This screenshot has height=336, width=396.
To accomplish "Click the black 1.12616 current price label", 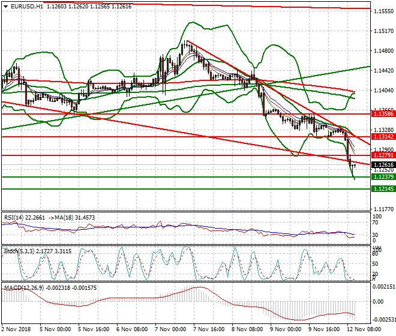I will point(383,165).
